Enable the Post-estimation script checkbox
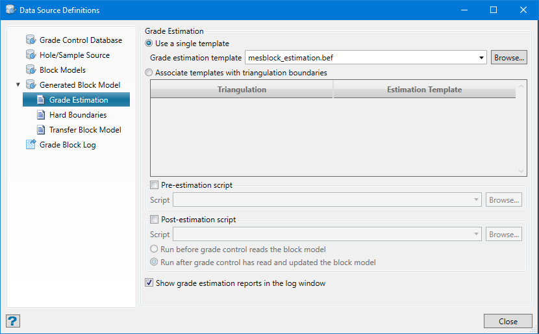The height and width of the screenshot is (334, 539). (x=155, y=220)
